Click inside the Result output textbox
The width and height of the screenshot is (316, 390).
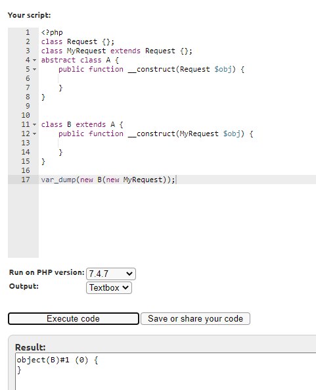point(166,372)
